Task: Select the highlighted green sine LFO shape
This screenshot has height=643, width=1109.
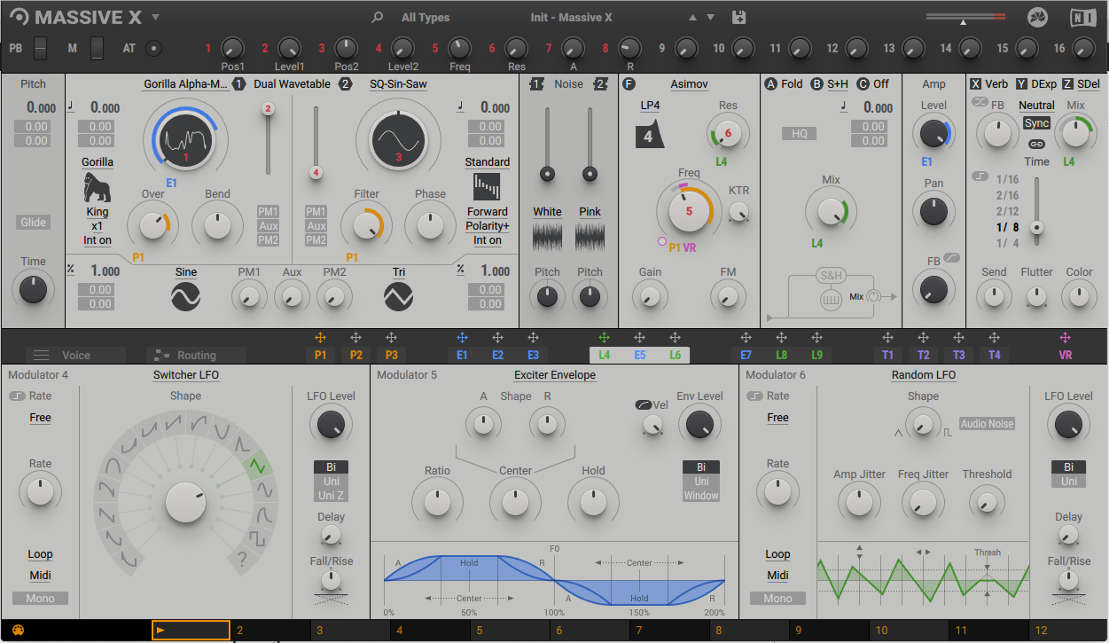Action: click(257, 464)
